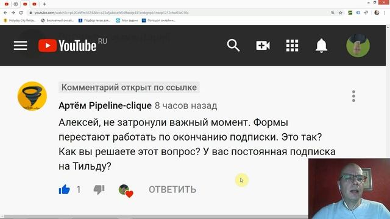This screenshot has width=390, height=219.
Task: Click the webcam overlay of the presenter
Action: click(x=349, y=189)
